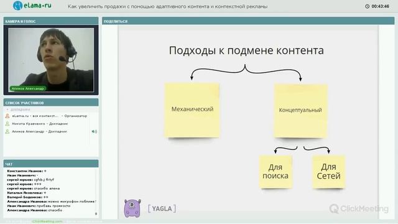Open the Поделиться panel header

(248, 21)
